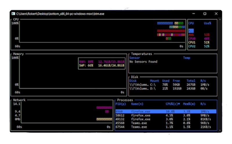Minimize the btm.exe window
The height and width of the screenshot is (144, 232).
point(193,14)
